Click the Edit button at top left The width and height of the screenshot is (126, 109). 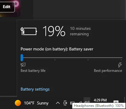tap(7, 7)
